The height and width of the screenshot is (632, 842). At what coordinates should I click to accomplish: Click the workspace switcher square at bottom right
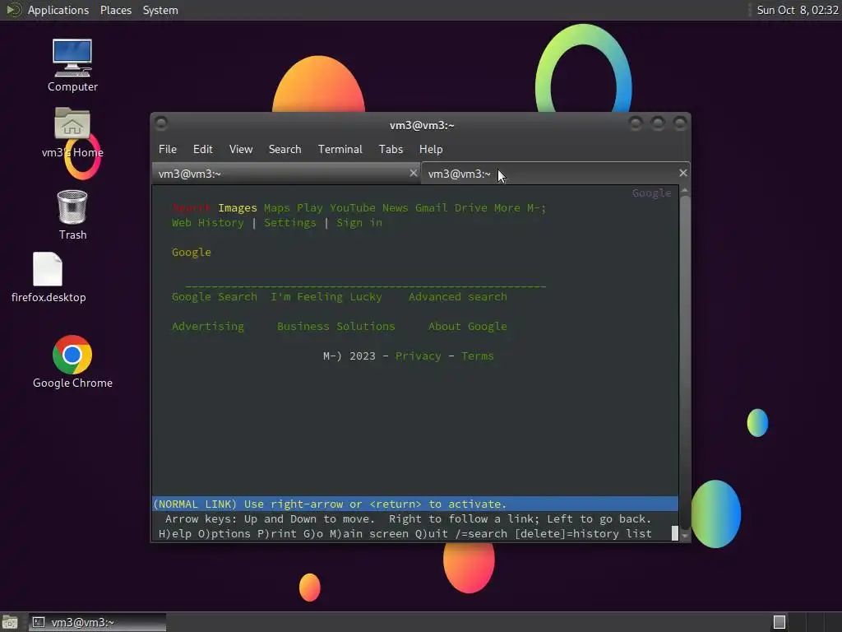tap(780, 622)
